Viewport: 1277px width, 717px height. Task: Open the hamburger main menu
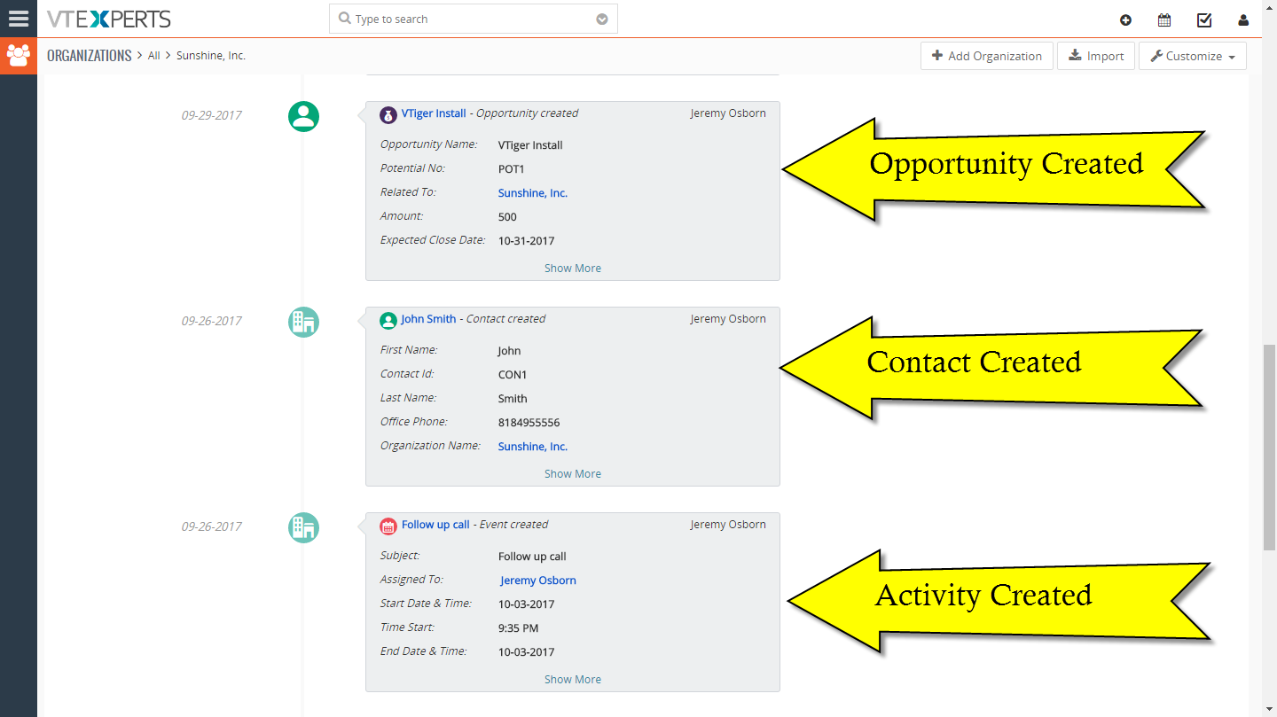point(19,19)
